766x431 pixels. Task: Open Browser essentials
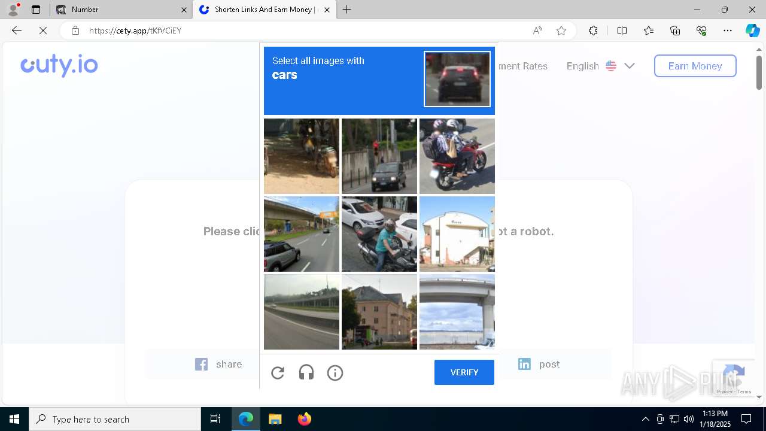point(701,31)
